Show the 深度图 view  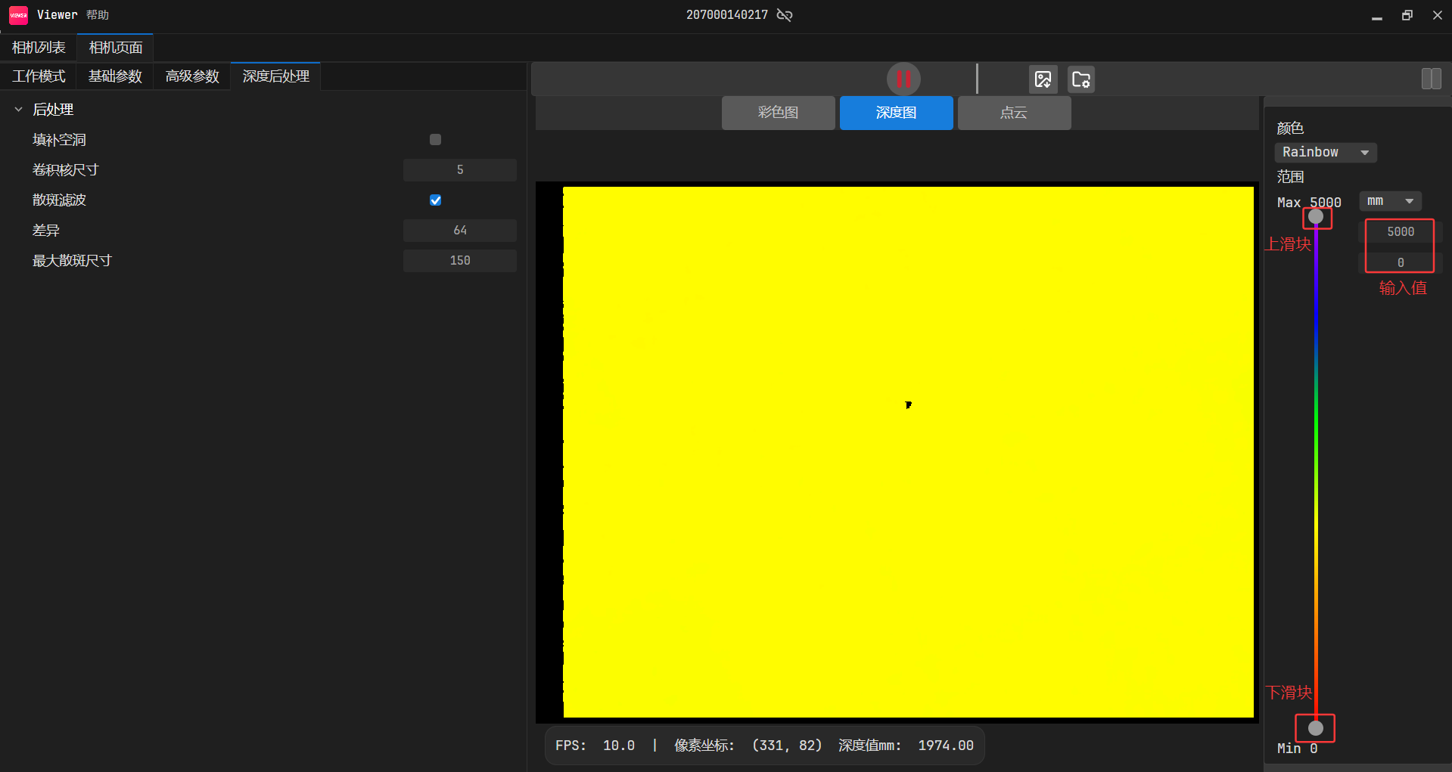click(897, 113)
